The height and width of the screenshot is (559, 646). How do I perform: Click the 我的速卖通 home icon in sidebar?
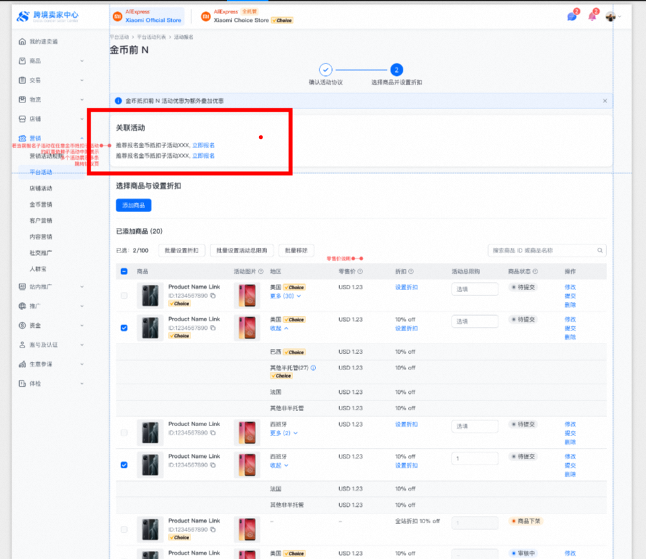click(x=22, y=42)
